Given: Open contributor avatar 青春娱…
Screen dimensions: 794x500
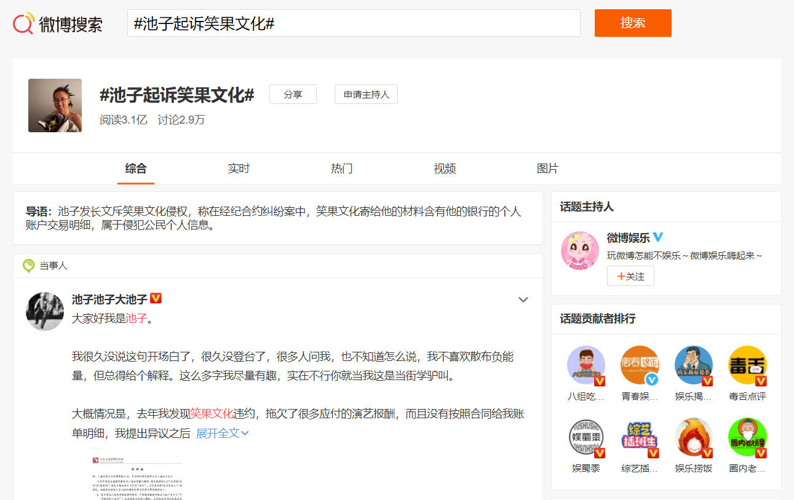Looking at the screenshot, I should (x=640, y=365).
